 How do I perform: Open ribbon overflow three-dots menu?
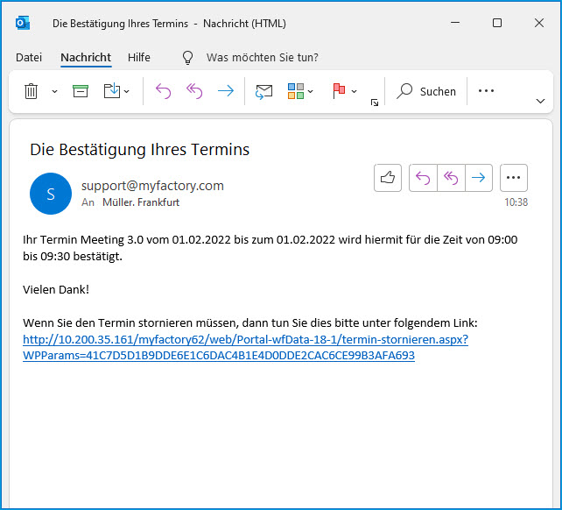point(486,91)
